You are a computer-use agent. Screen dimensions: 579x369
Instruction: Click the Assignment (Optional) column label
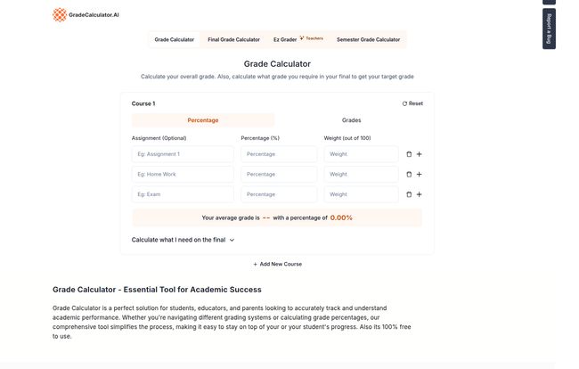click(159, 138)
